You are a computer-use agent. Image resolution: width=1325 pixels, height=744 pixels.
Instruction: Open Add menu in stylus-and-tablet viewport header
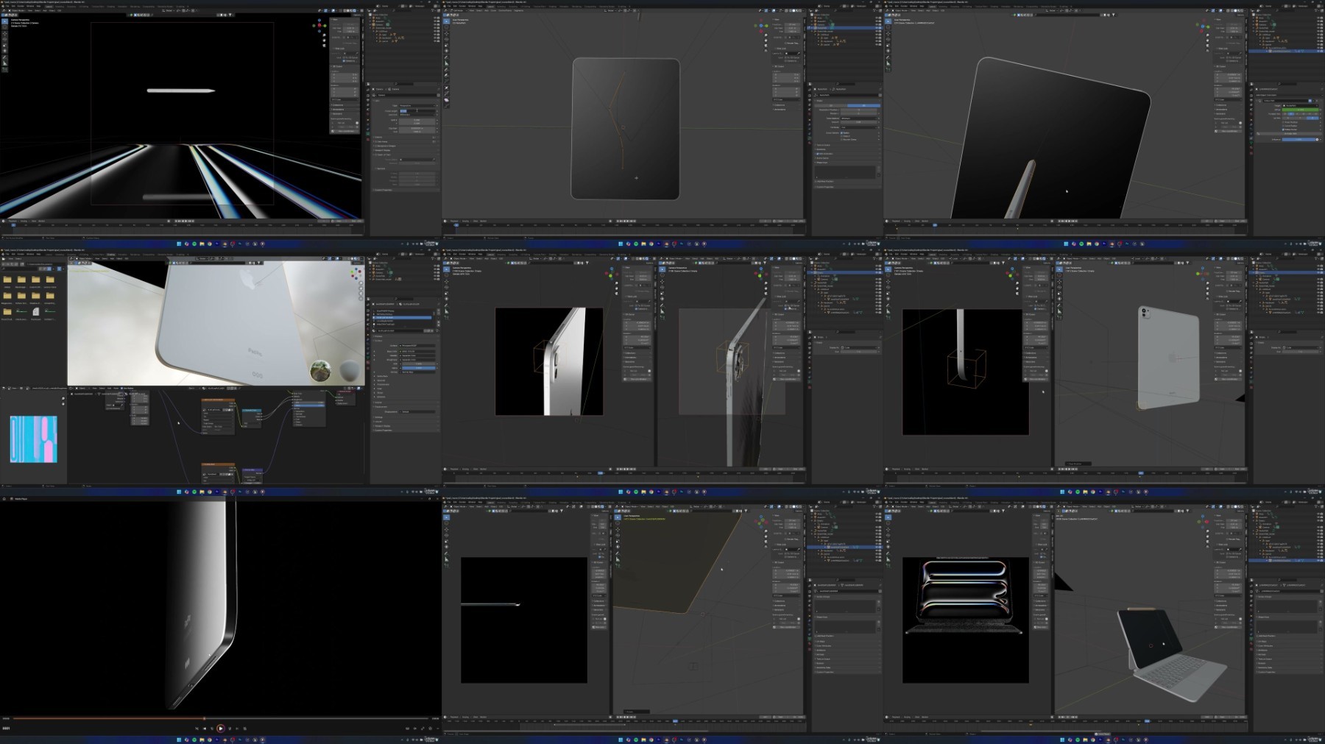(928, 10)
